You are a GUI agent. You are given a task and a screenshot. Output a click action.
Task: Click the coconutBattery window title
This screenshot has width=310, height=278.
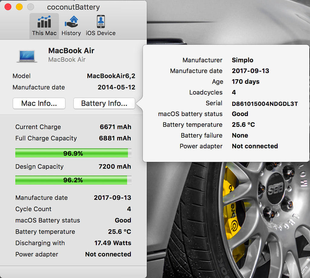pos(73,7)
